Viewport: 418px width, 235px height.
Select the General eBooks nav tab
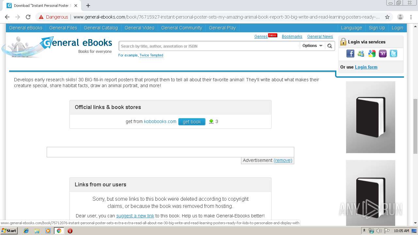coord(26,28)
